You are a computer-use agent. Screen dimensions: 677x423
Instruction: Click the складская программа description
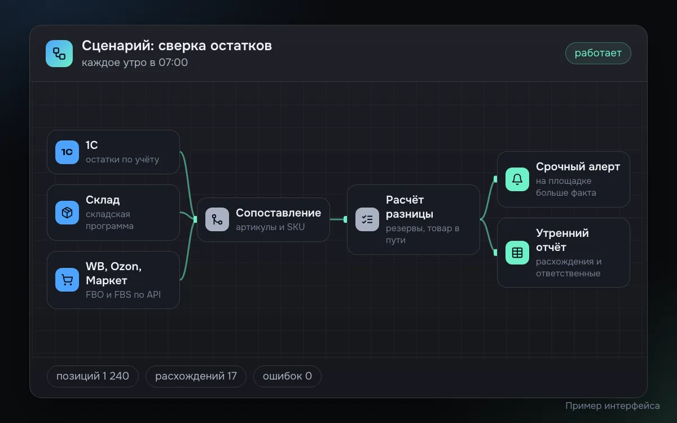point(110,220)
